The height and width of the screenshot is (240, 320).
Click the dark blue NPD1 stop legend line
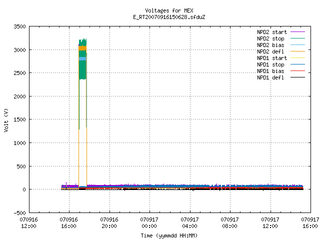[297, 64]
